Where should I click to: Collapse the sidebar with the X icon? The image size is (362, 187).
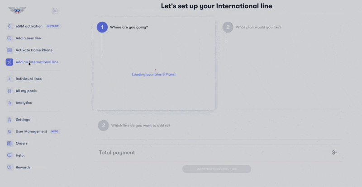point(55,11)
